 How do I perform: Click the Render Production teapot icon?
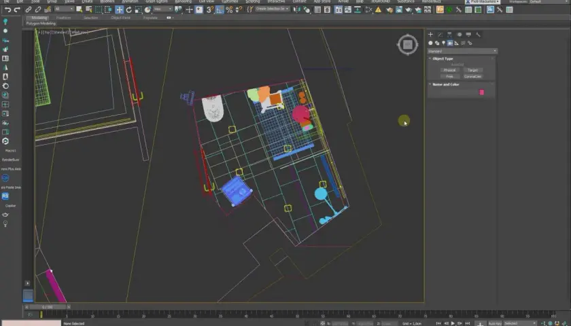coord(409,10)
